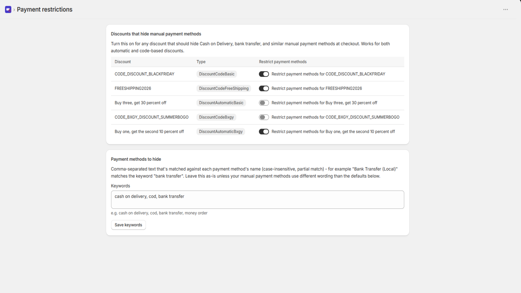Switch off Buy one, get second 10 percent toggle
This screenshot has width=521, height=293.
tap(264, 132)
